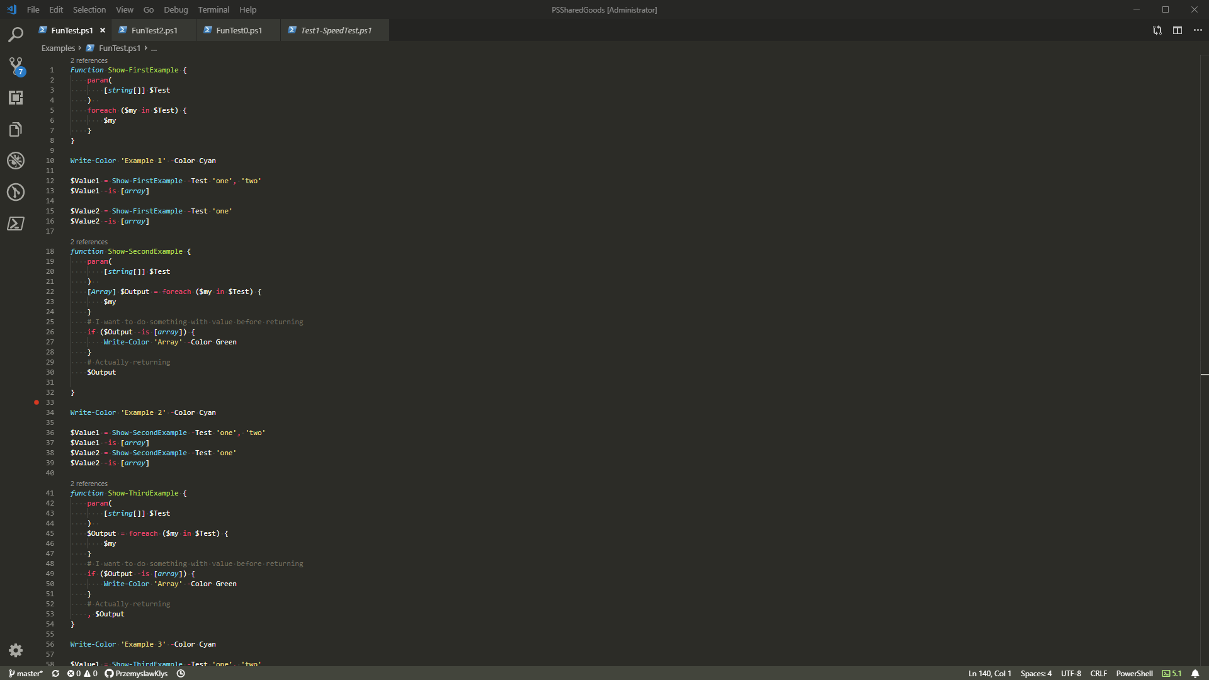The height and width of the screenshot is (680, 1209).
Task: Open editor more actions with the ellipsis
Action: 1198,30
